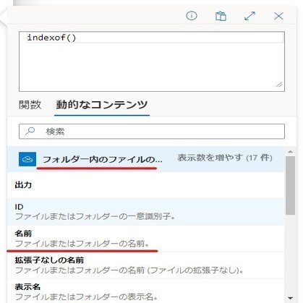
Task: Click 表示数を増やす (17 件) link
Action: [x=225, y=158]
